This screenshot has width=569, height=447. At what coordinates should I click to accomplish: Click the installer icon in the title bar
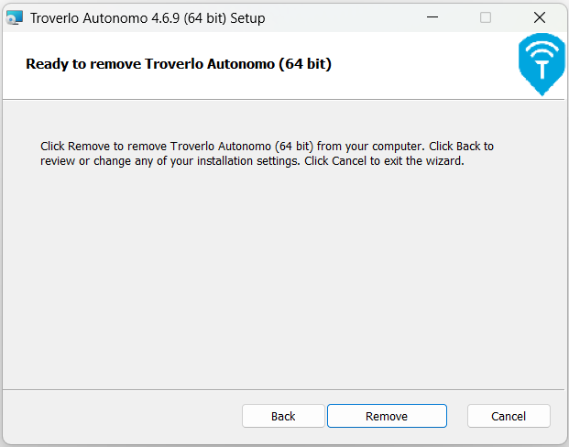pyautogui.click(x=15, y=17)
